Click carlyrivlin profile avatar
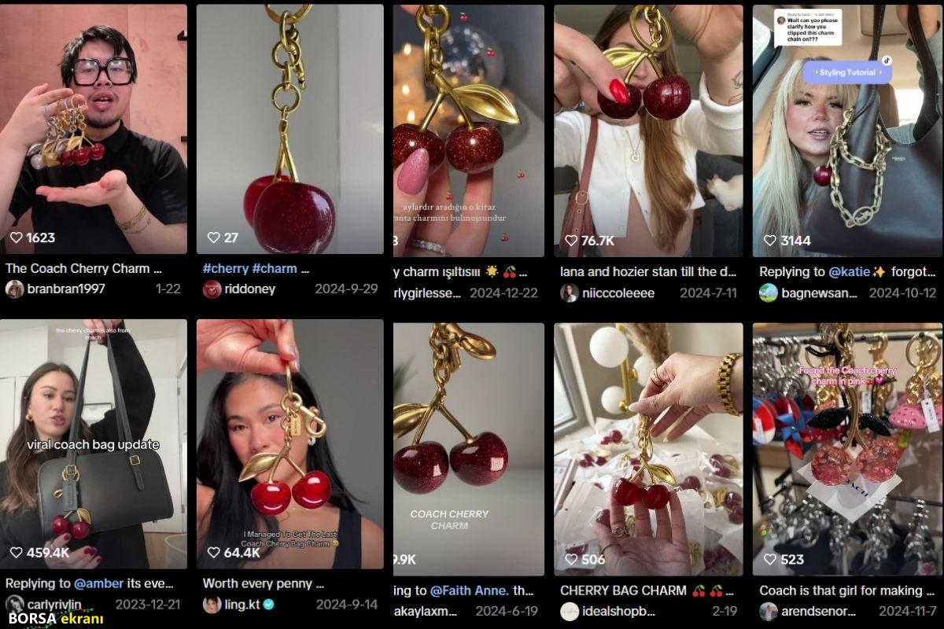Image resolution: width=944 pixels, height=629 pixels. (14, 605)
